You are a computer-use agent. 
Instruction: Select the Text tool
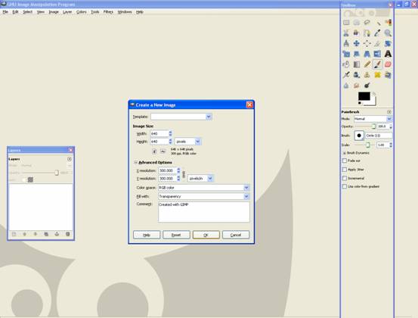coord(388,54)
